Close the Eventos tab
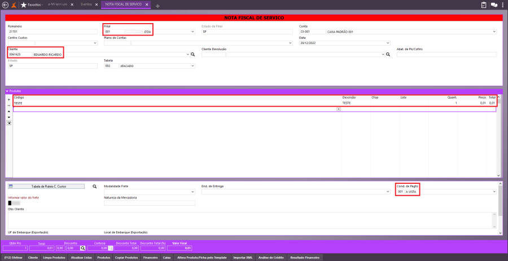 [97, 5]
